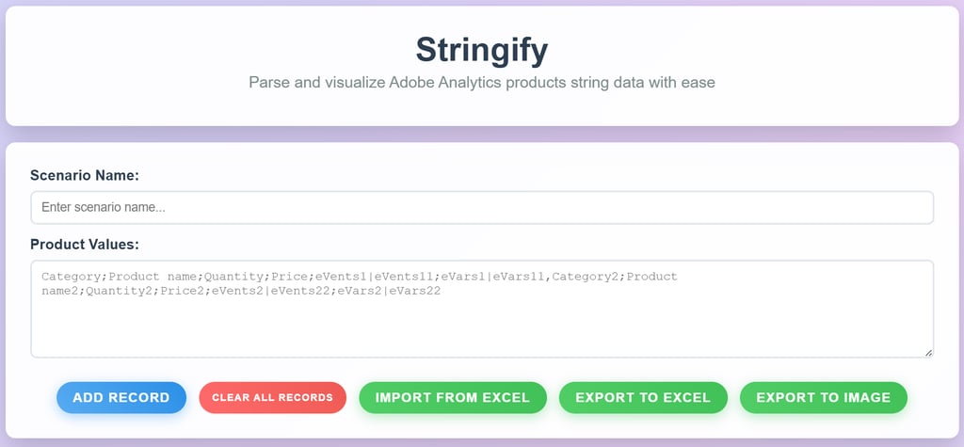Clear all records with the red button

pyautogui.click(x=272, y=397)
